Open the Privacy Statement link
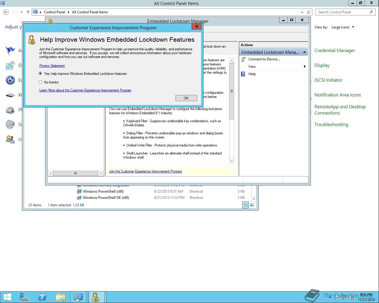The image size is (379, 303). (x=52, y=66)
